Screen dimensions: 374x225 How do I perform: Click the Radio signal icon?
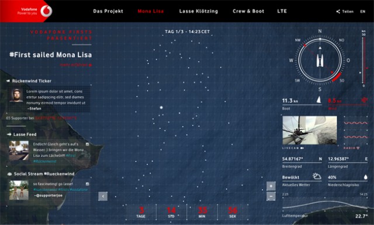[358, 148]
